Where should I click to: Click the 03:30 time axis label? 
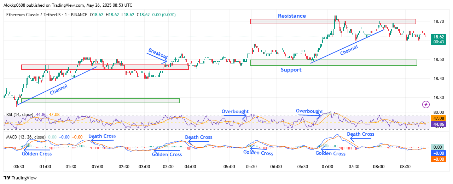[168, 166]
